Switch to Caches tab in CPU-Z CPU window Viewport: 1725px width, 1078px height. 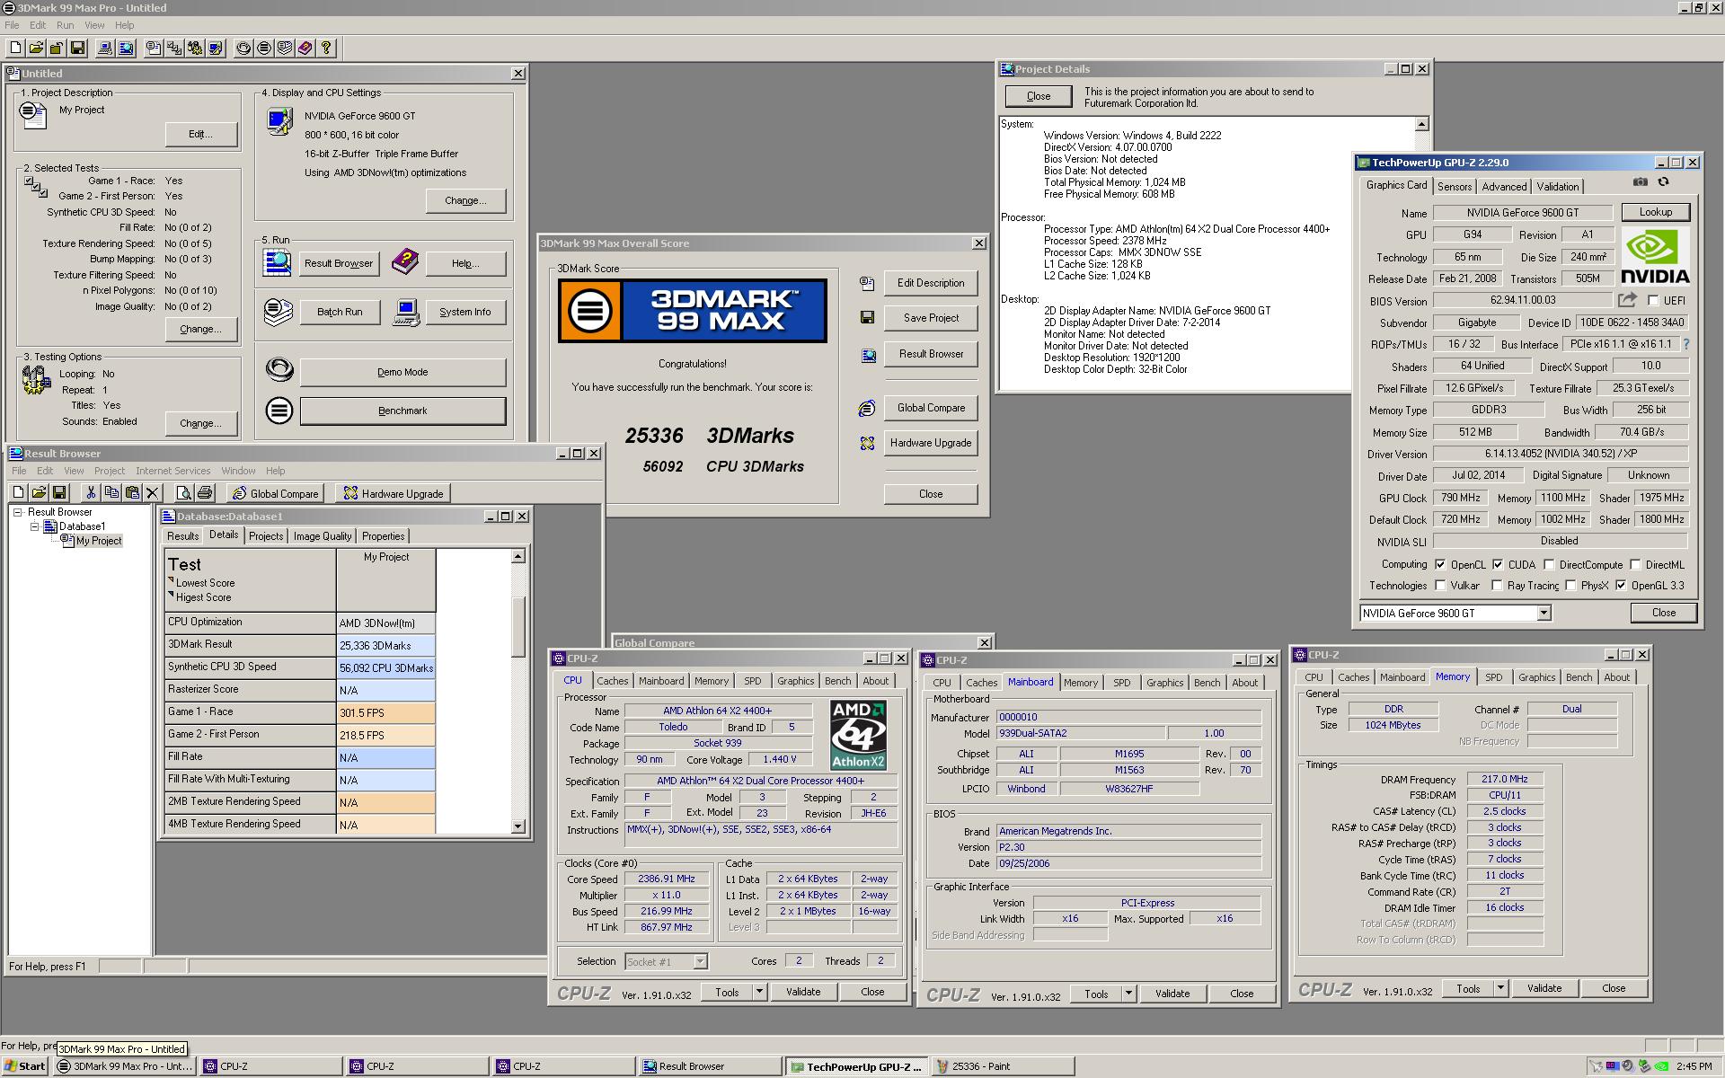[613, 681]
